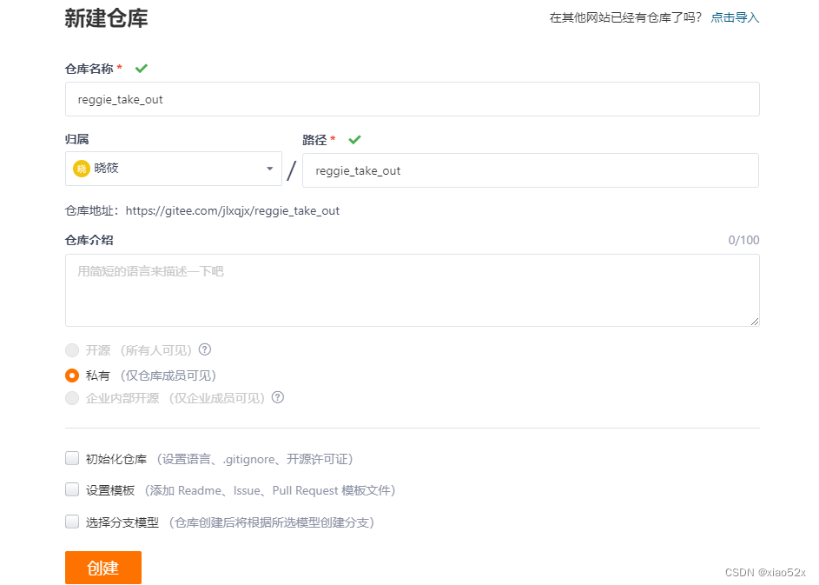Click the reggie_take_out repository name field

click(x=413, y=98)
